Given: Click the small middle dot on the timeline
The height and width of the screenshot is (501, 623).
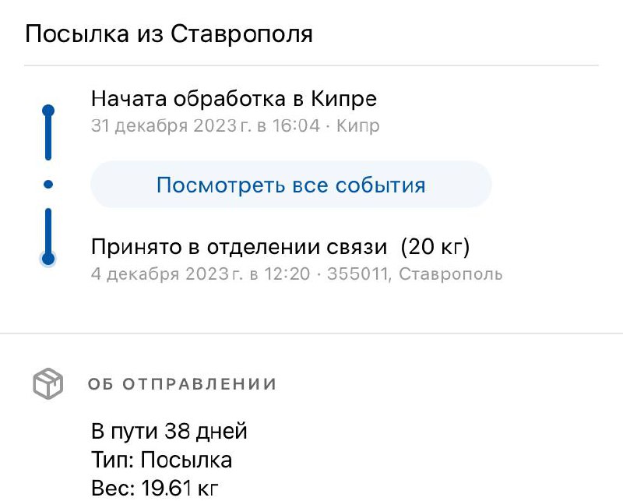Looking at the screenshot, I should 48,185.
